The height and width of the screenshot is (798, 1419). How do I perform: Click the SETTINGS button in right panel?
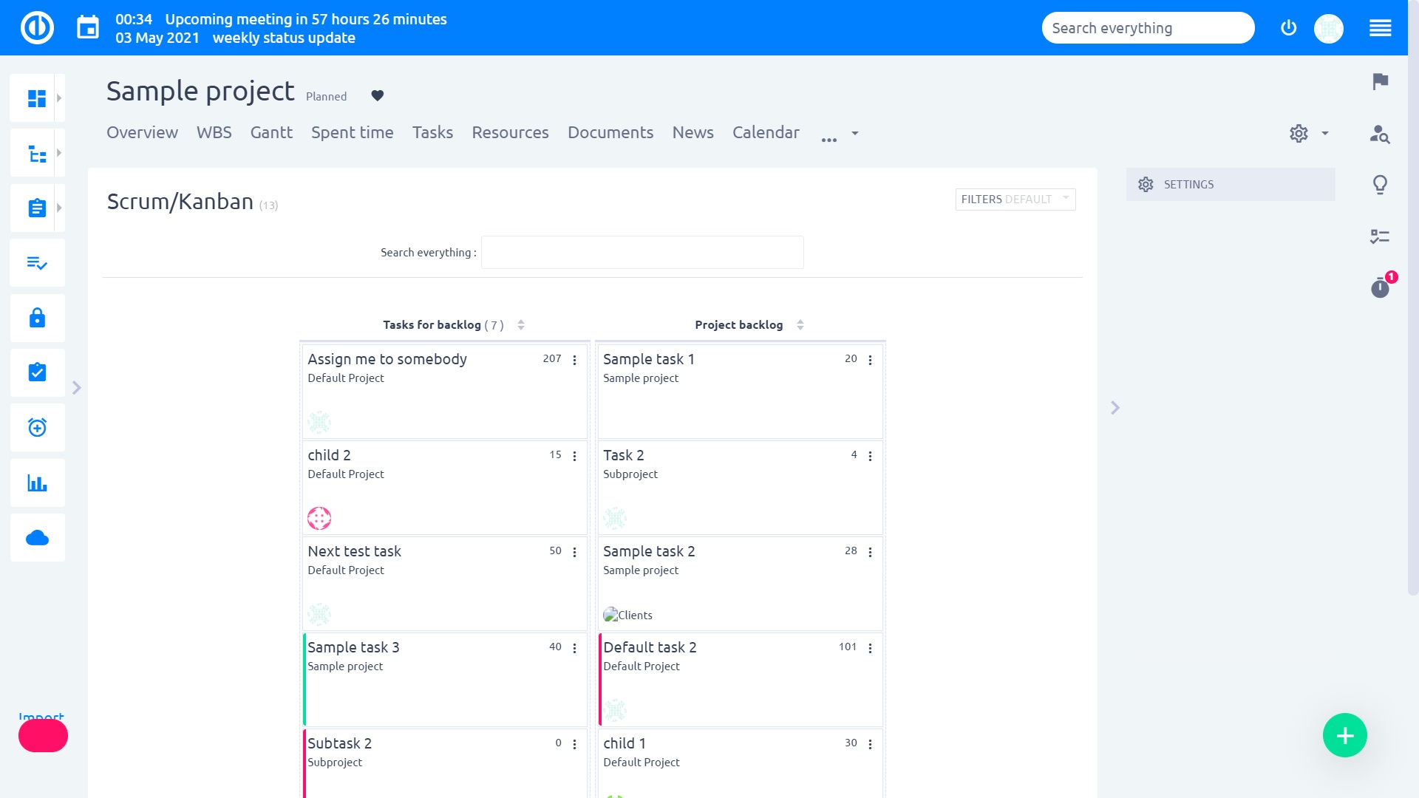click(1230, 184)
